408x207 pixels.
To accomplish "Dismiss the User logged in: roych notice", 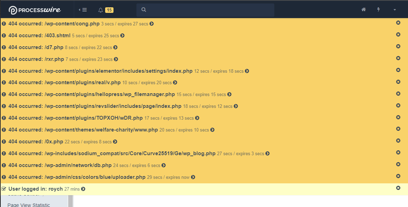I will point(398,188).
